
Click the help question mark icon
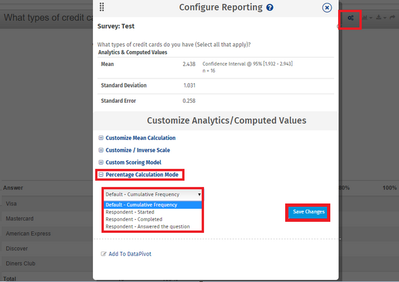coord(270,8)
